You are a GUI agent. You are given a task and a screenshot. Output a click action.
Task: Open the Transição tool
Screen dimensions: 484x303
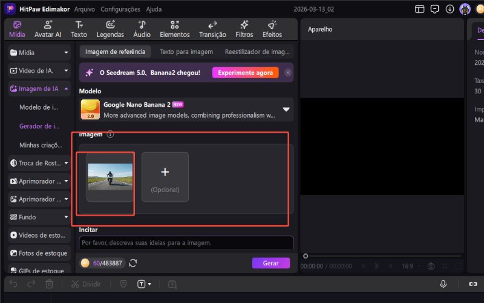(x=213, y=29)
